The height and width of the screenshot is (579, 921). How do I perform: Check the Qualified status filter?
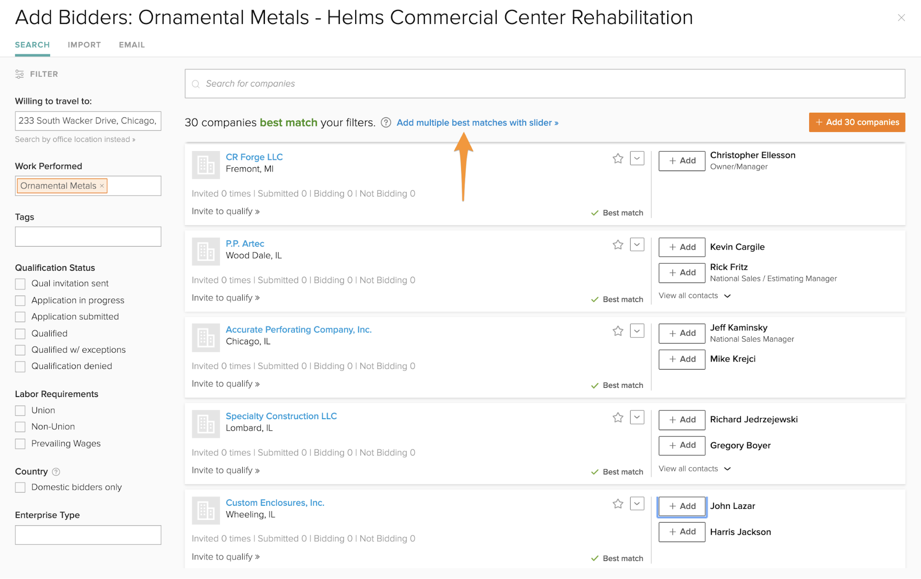pos(20,333)
